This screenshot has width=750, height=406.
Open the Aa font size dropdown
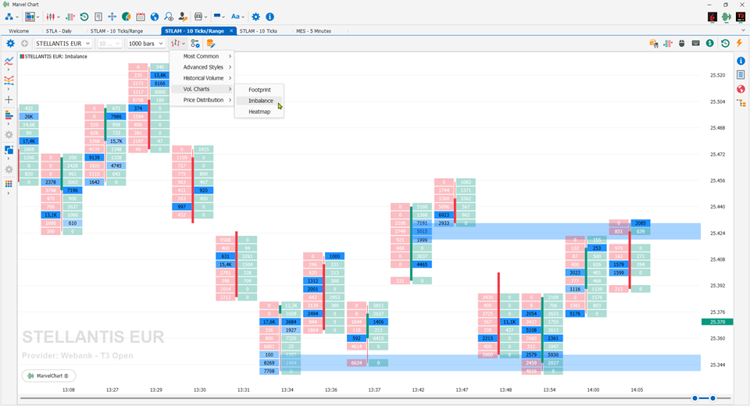click(237, 16)
